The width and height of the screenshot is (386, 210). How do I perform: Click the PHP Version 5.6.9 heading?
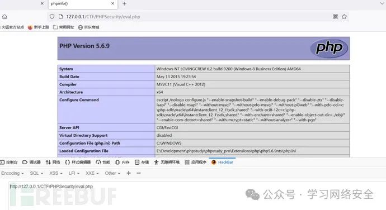84,46
